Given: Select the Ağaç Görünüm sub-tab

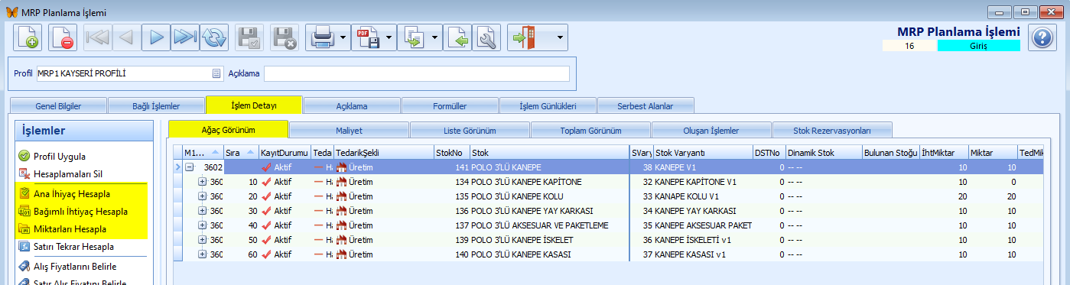Looking at the screenshot, I should pos(228,129).
